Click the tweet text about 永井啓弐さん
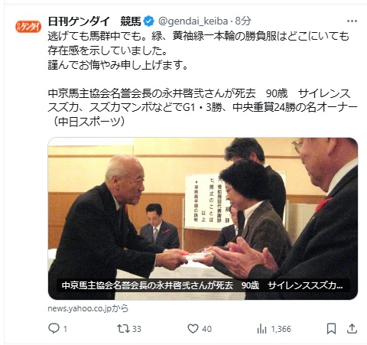Viewport: 367px width, 345px height. (x=203, y=108)
